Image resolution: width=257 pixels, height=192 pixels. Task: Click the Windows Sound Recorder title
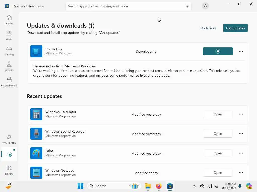pyautogui.click(x=66, y=131)
